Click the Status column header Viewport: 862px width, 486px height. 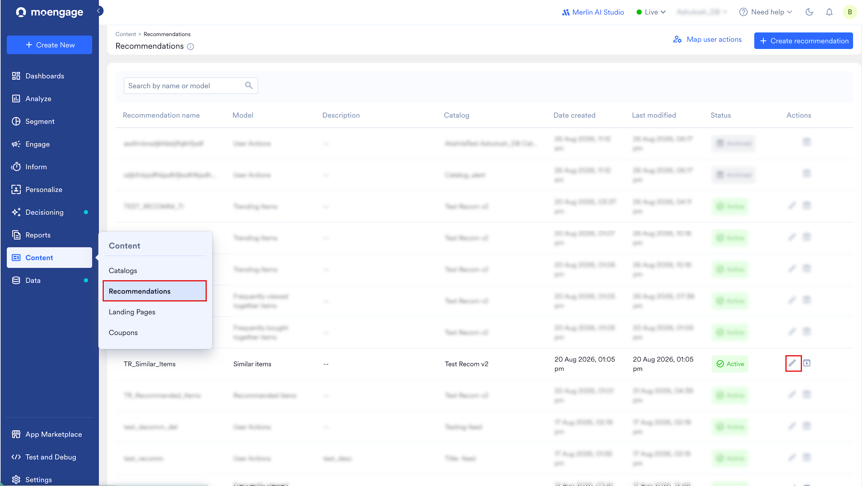coord(720,115)
